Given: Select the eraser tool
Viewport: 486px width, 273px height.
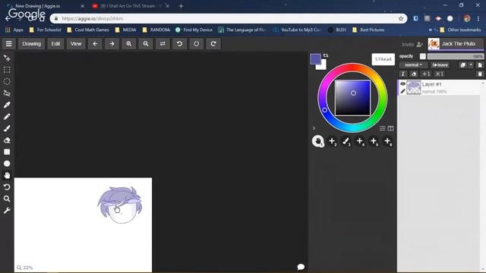Looking at the screenshot, I should (7, 140).
